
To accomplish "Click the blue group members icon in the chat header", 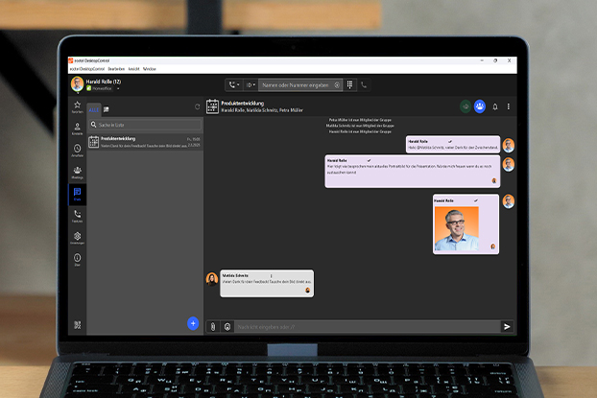I will (479, 106).
